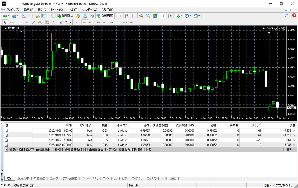This screenshot has height=188, width=298.
Task: Toggle chart Auto Scroll
Action: pos(163,16)
